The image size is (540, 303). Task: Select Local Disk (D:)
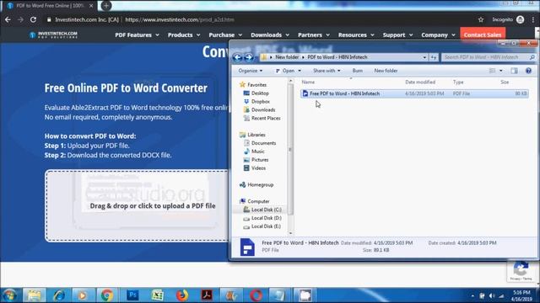point(262,218)
